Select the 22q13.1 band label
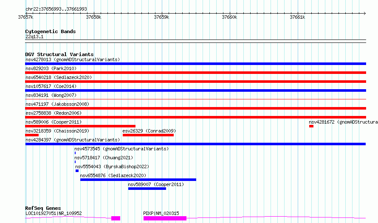Image resolution: width=378 pixels, height=223 pixels. click(x=34, y=37)
